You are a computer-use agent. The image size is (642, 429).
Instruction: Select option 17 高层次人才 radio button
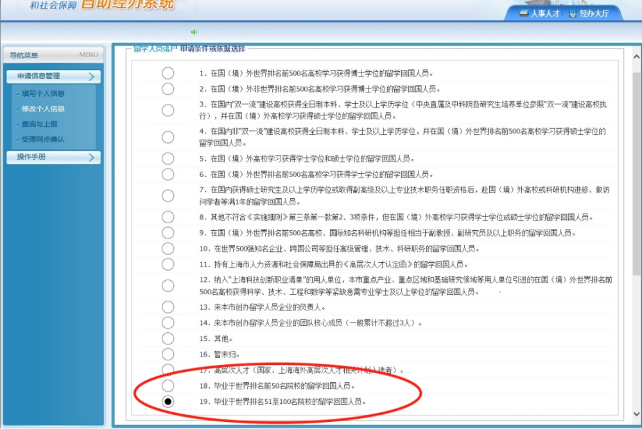[168, 370]
